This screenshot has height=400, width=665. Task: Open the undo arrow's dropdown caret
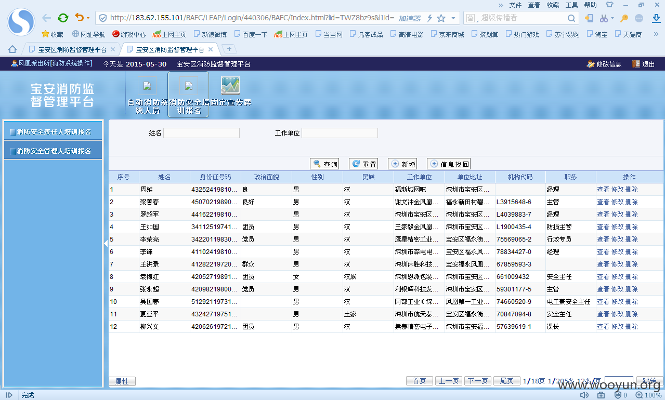[88, 18]
